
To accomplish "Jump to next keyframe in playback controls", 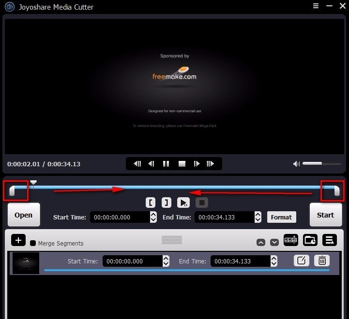I will (x=211, y=164).
